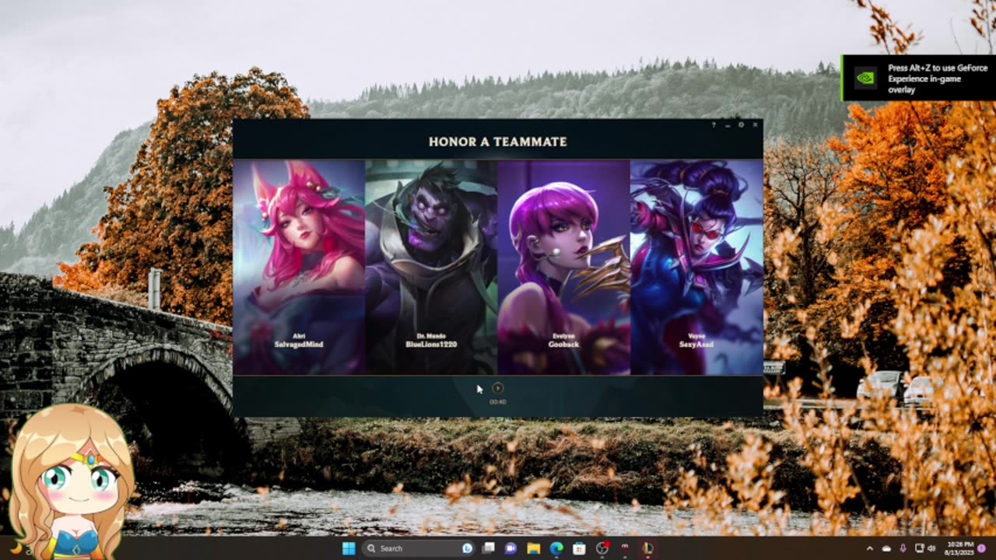Click the taskbar Search box
This screenshot has height=560, width=996.
pyautogui.click(x=419, y=548)
